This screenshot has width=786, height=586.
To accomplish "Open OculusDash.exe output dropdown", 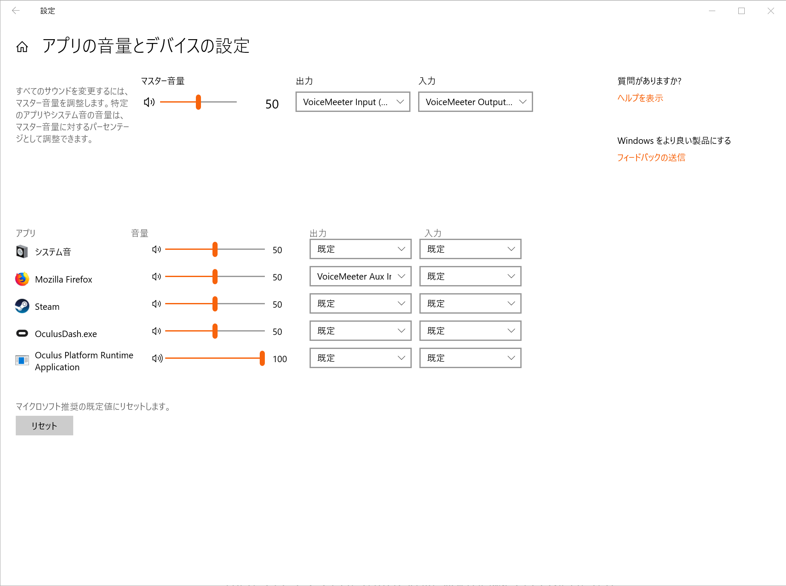I will (x=361, y=331).
